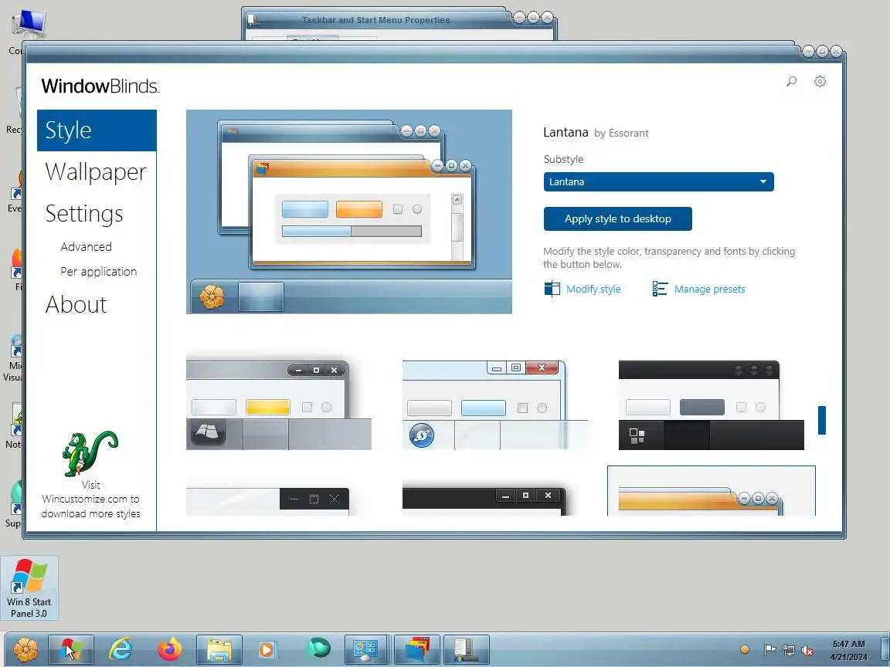Click the Win 8 Start Panel taskbar button

click(x=70, y=650)
